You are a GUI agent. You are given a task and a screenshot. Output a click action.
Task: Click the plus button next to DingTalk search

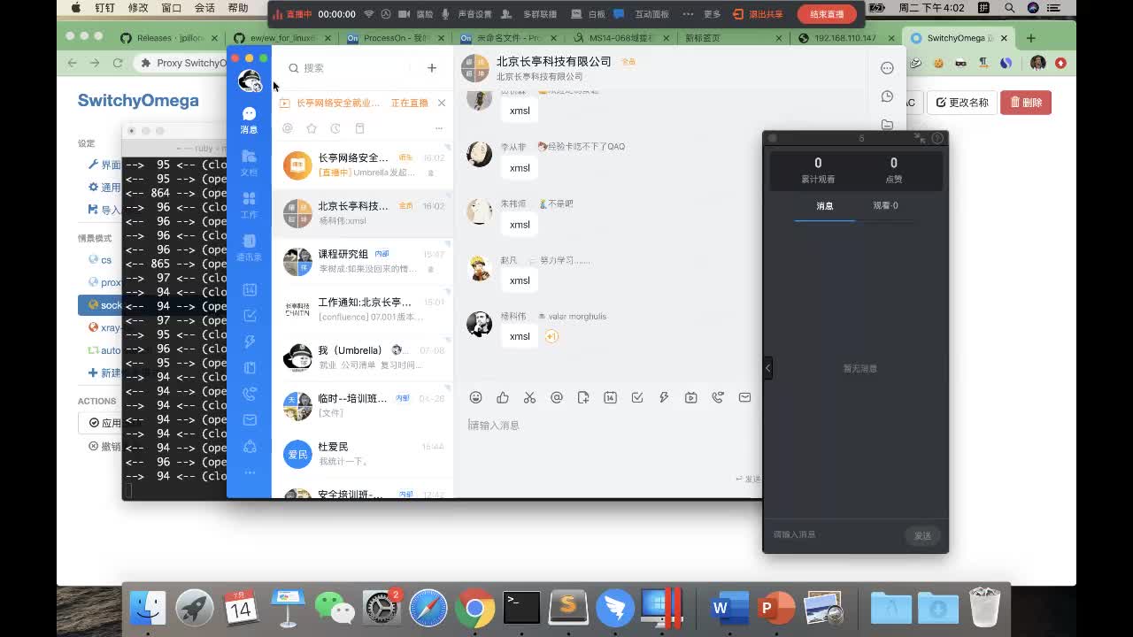coord(432,68)
